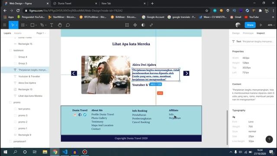The image size is (277, 156).
Task: Open the Chrome extensions puzzle icon
Action: (260, 10)
